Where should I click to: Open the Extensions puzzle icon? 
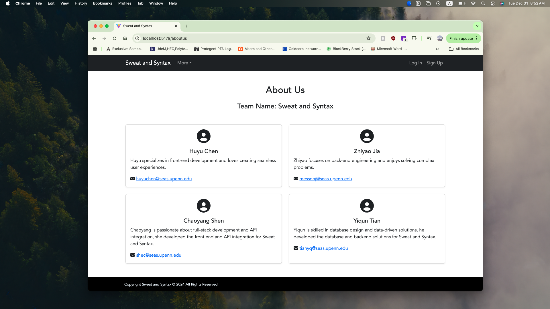pos(414,38)
